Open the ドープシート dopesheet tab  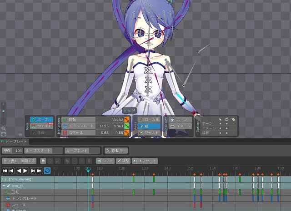pos(14,142)
